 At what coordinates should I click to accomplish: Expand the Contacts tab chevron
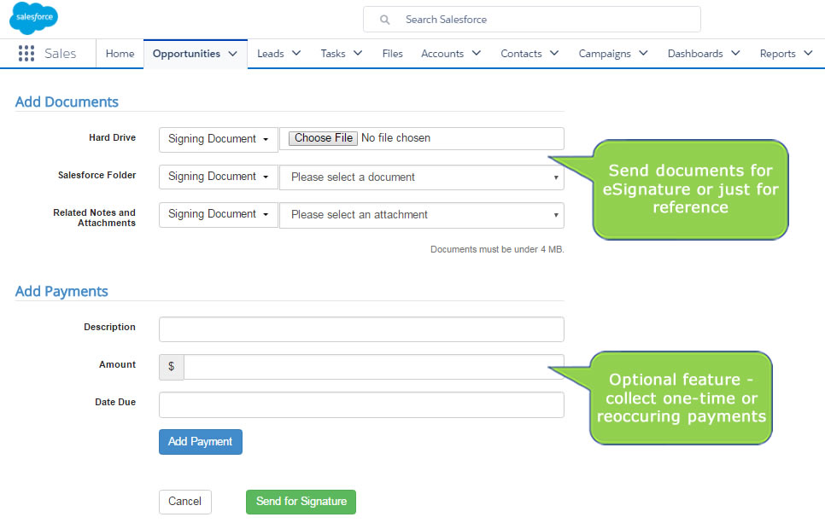click(x=554, y=53)
